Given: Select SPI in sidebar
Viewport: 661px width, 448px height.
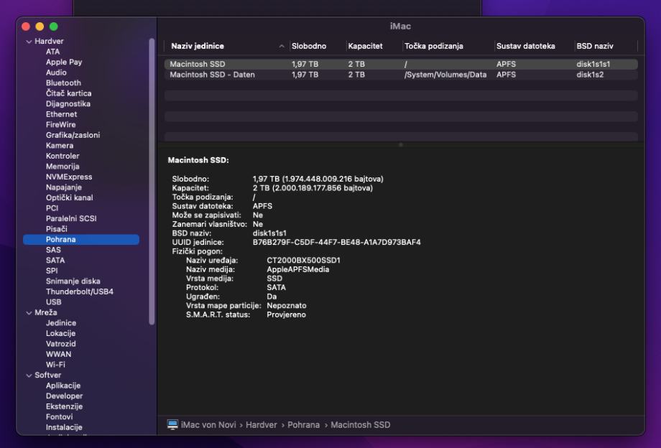Looking at the screenshot, I should click(x=52, y=271).
